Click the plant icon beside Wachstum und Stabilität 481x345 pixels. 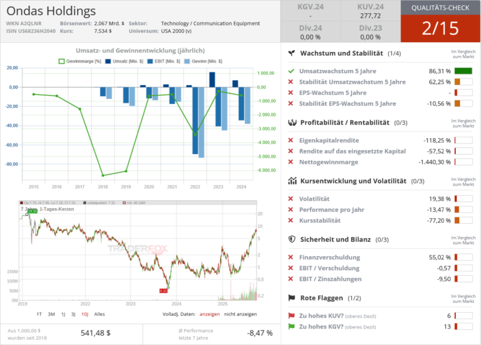(x=291, y=53)
